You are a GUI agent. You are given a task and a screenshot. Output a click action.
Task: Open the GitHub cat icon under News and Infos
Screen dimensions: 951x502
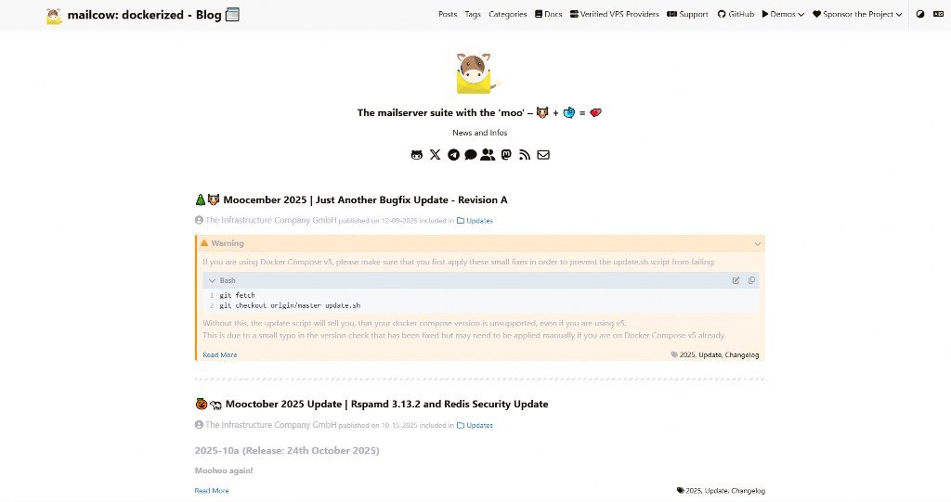[417, 155]
